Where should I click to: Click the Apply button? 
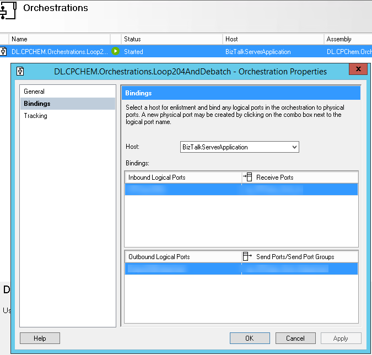tap(341, 338)
